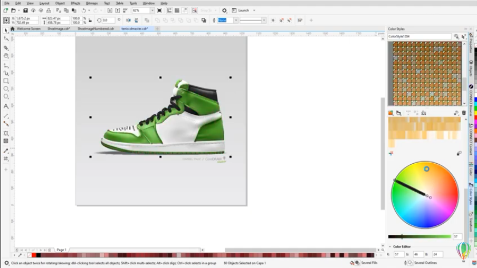Click the Save icon in toolbar
The image size is (477, 268).
coord(25,11)
